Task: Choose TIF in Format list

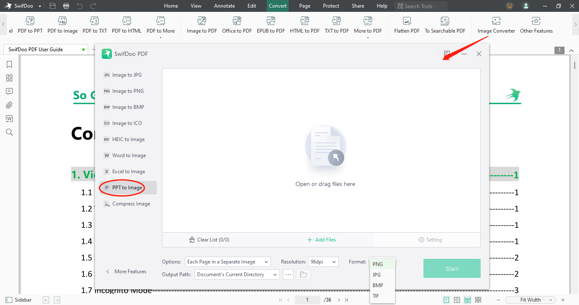Action: click(x=382, y=296)
